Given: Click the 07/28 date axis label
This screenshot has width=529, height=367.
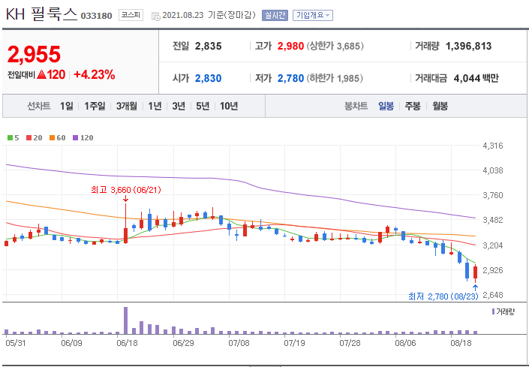Looking at the screenshot, I should pos(350,344).
